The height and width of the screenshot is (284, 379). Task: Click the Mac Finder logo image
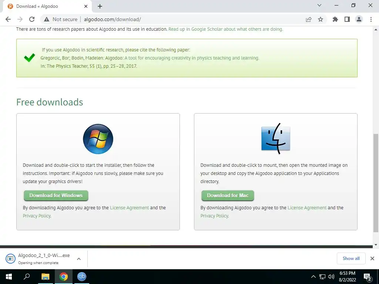pos(276,139)
